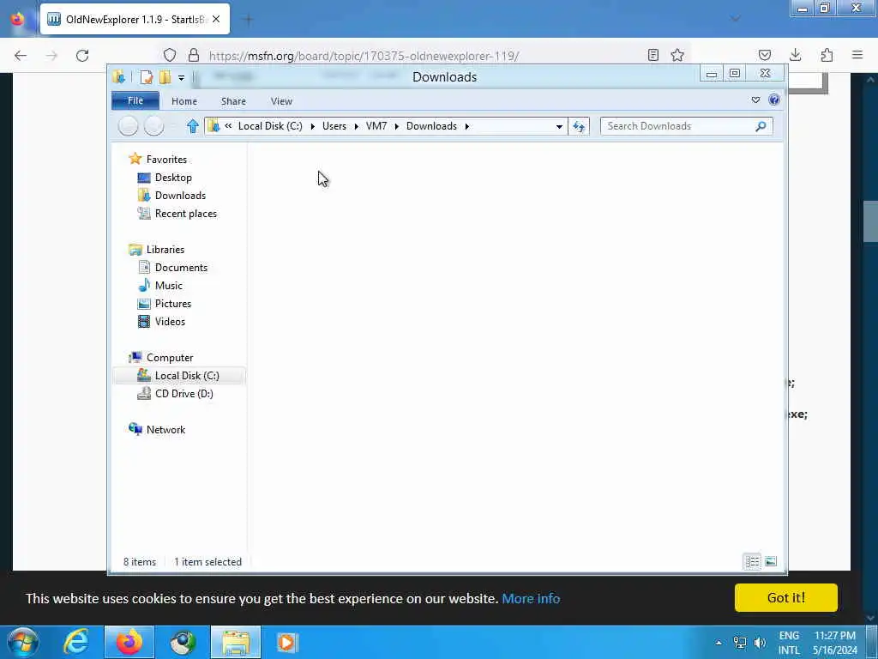This screenshot has height=659, width=878.
Task: Open Customize Quick Access Toolbar dropdown arrow
Action: click(x=181, y=78)
